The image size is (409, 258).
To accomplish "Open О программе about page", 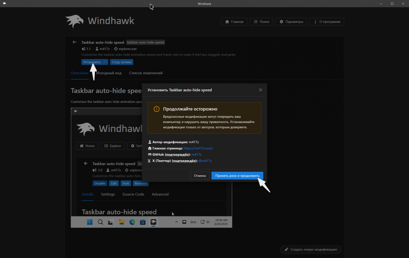I will [x=327, y=22].
